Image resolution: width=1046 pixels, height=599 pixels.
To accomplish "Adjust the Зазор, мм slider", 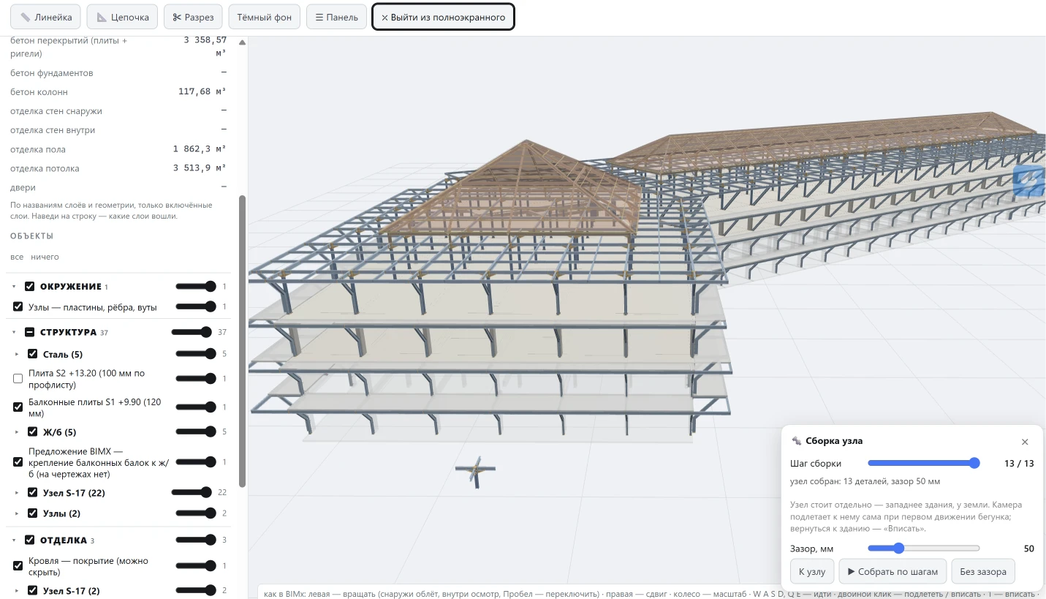I will click(x=924, y=549).
